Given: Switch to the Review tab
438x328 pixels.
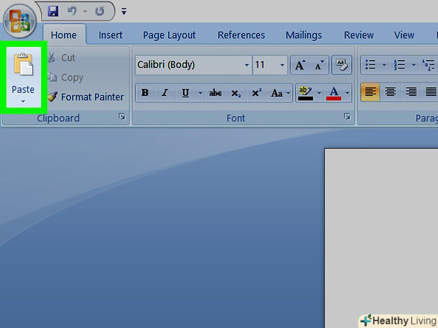Looking at the screenshot, I should (359, 35).
